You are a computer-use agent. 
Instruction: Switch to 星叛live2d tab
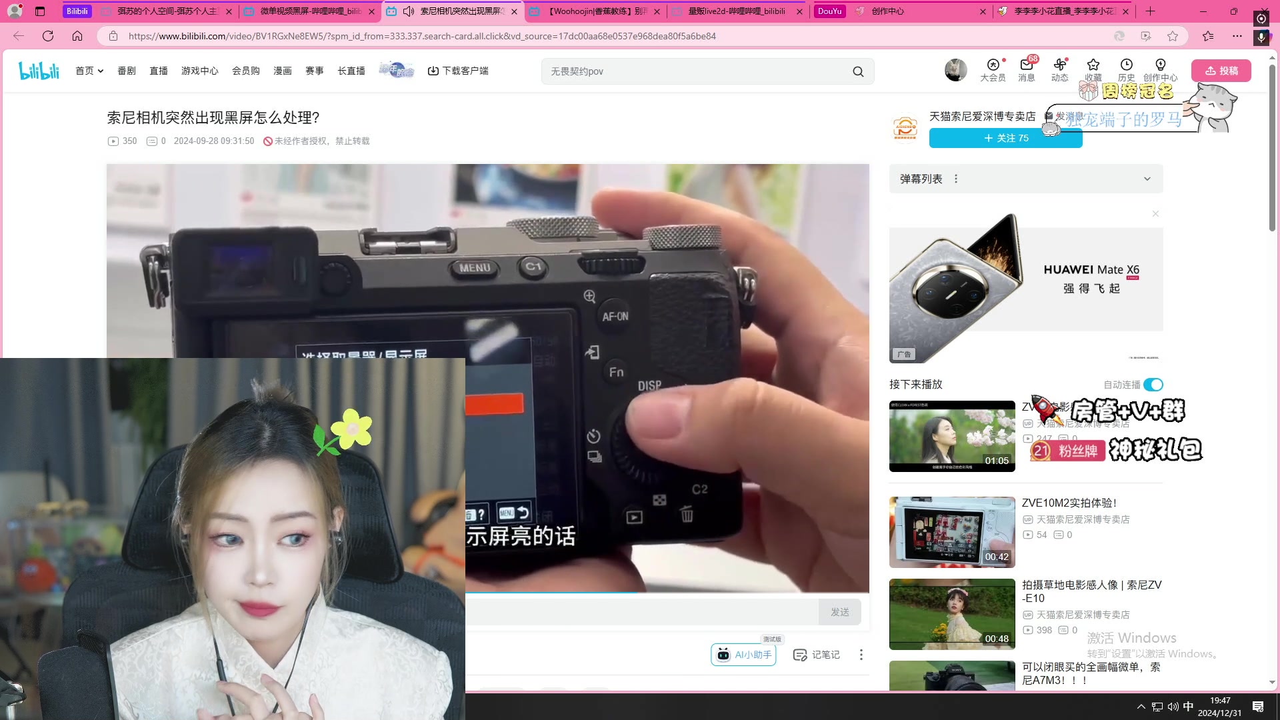pyautogui.click(x=737, y=11)
